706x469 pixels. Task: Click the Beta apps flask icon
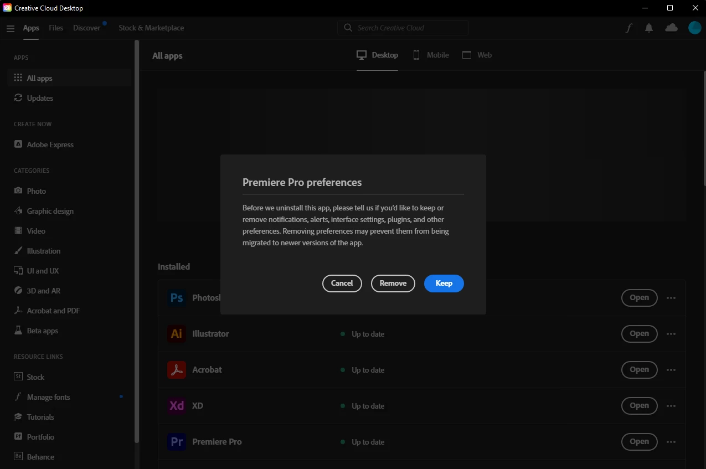(18, 331)
